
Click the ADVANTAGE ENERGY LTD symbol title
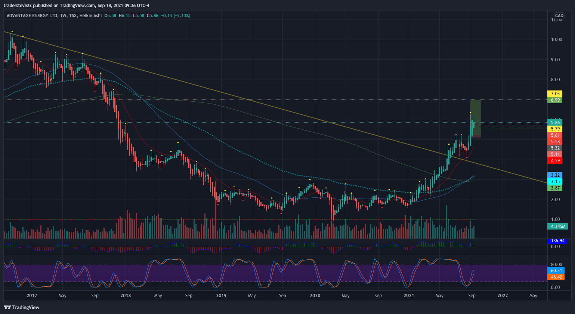pyautogui.click(x=32, y=16)
